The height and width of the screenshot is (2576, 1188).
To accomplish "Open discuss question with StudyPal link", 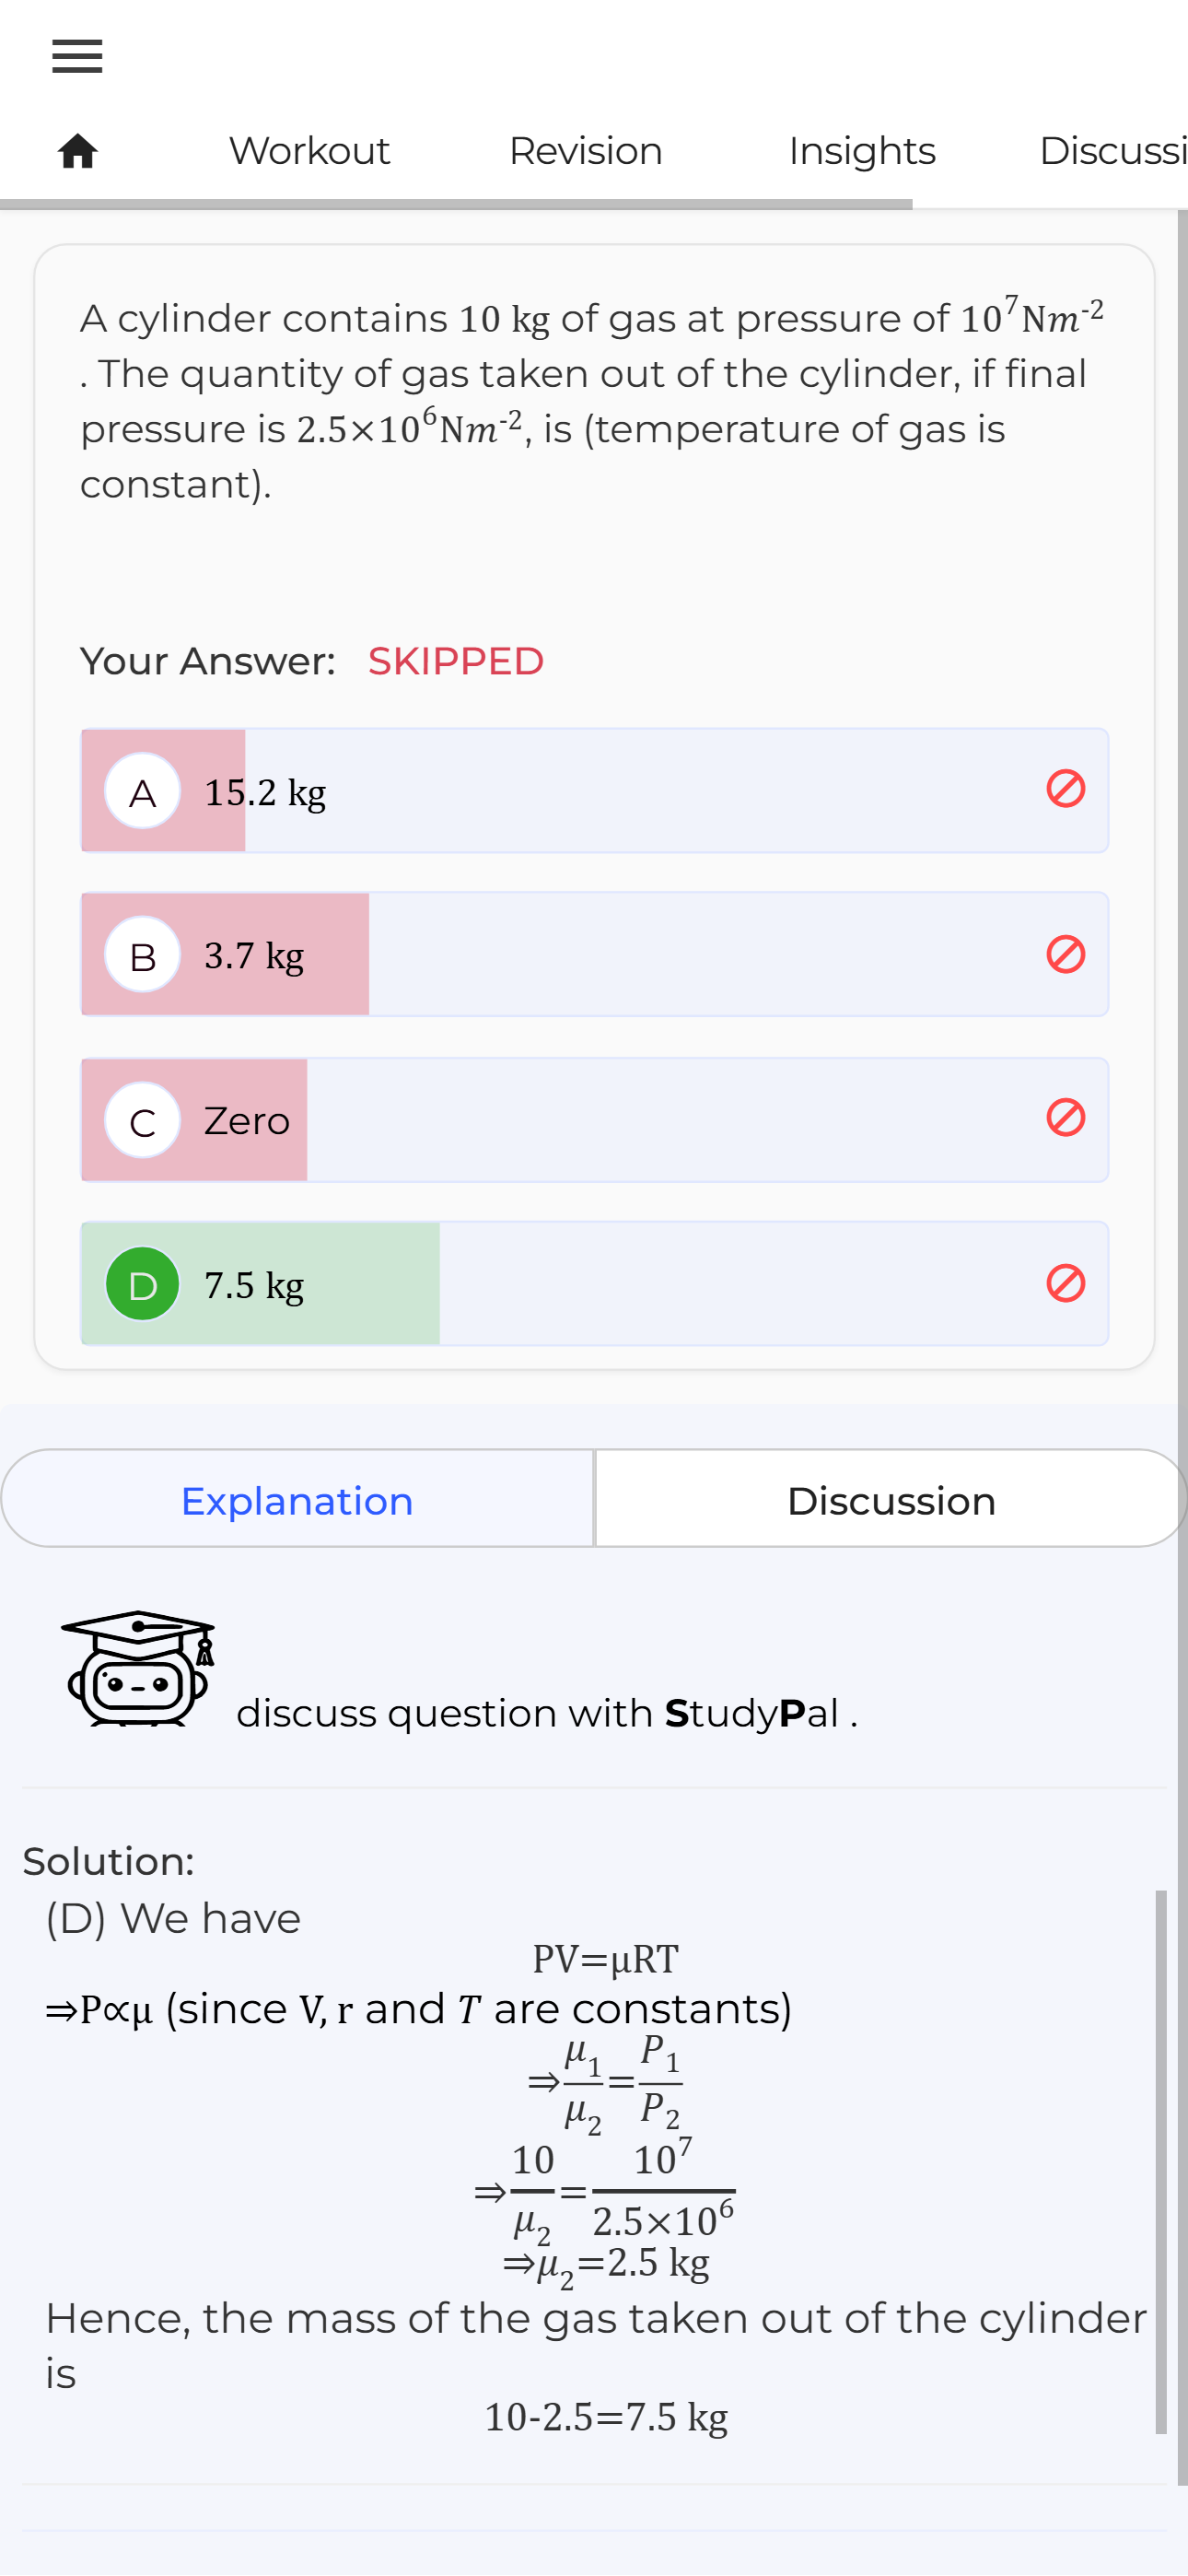I will click(546, 1714).
